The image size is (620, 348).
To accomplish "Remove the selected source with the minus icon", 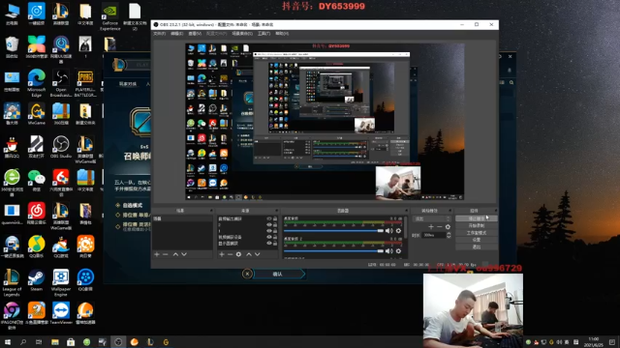I will click(230, 254).
